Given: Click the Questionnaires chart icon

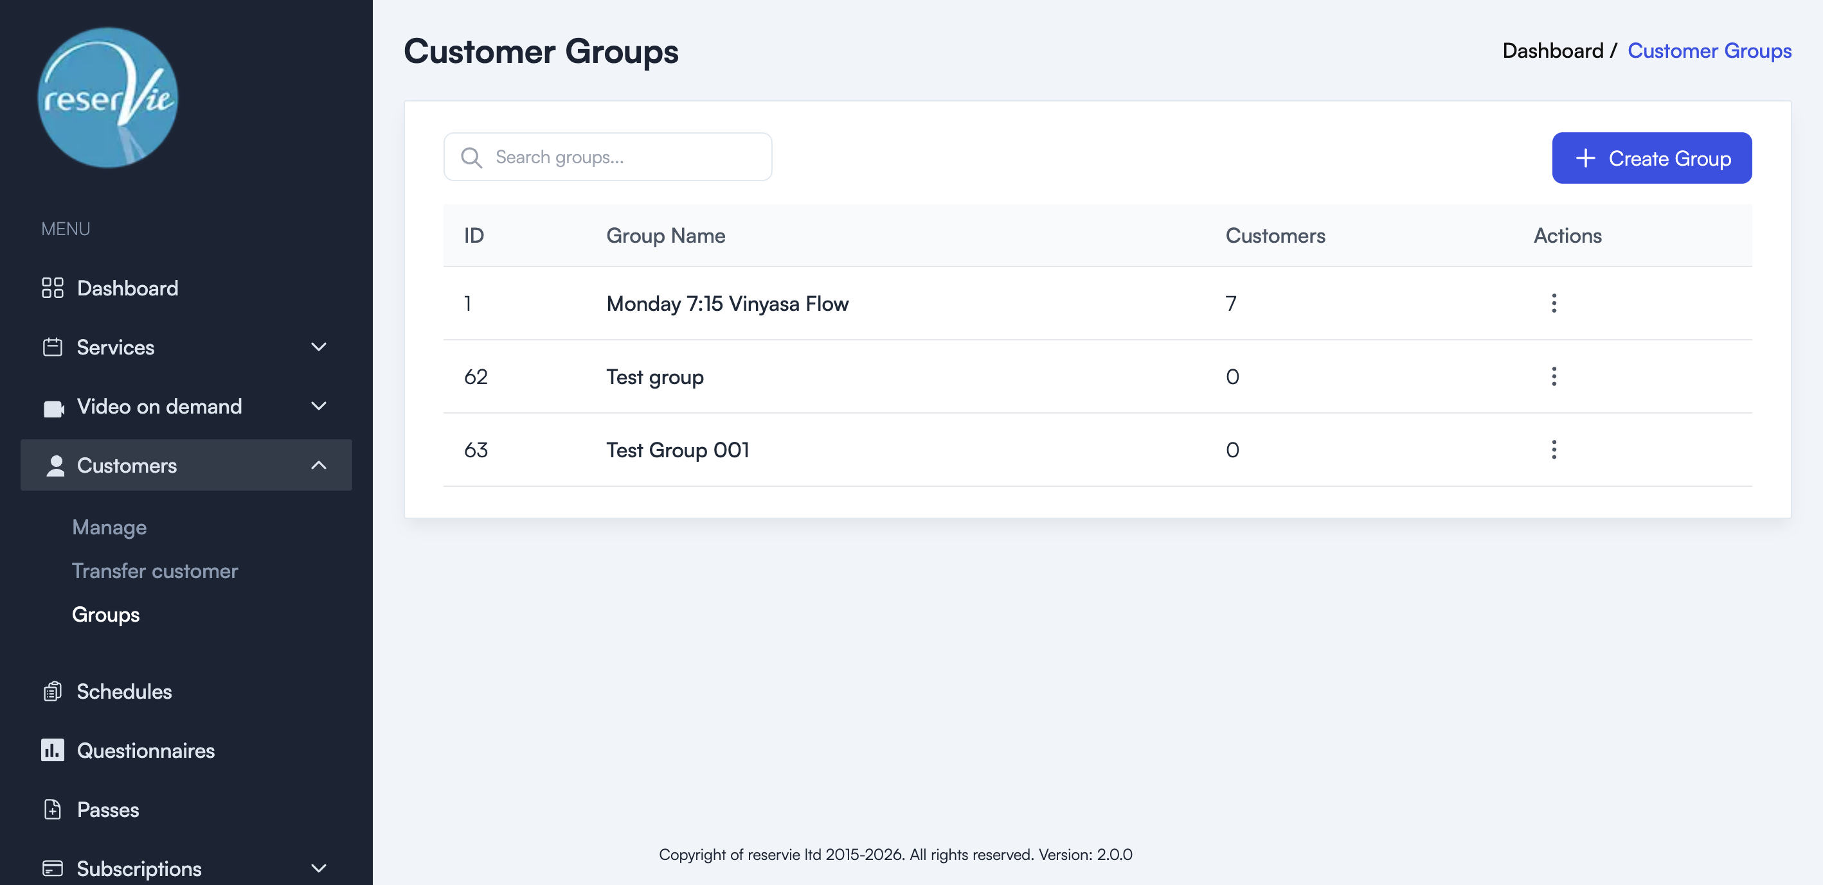Looking at the screenshot, I should point(52,750).
